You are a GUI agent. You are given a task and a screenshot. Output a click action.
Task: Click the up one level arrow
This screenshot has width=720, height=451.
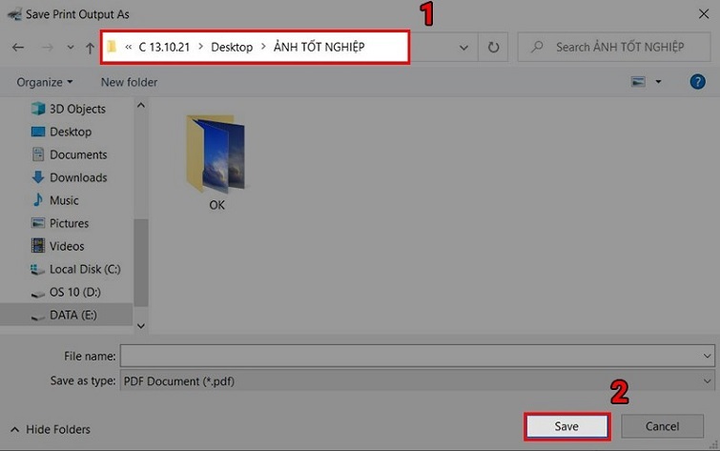click(x=90, y=47)
